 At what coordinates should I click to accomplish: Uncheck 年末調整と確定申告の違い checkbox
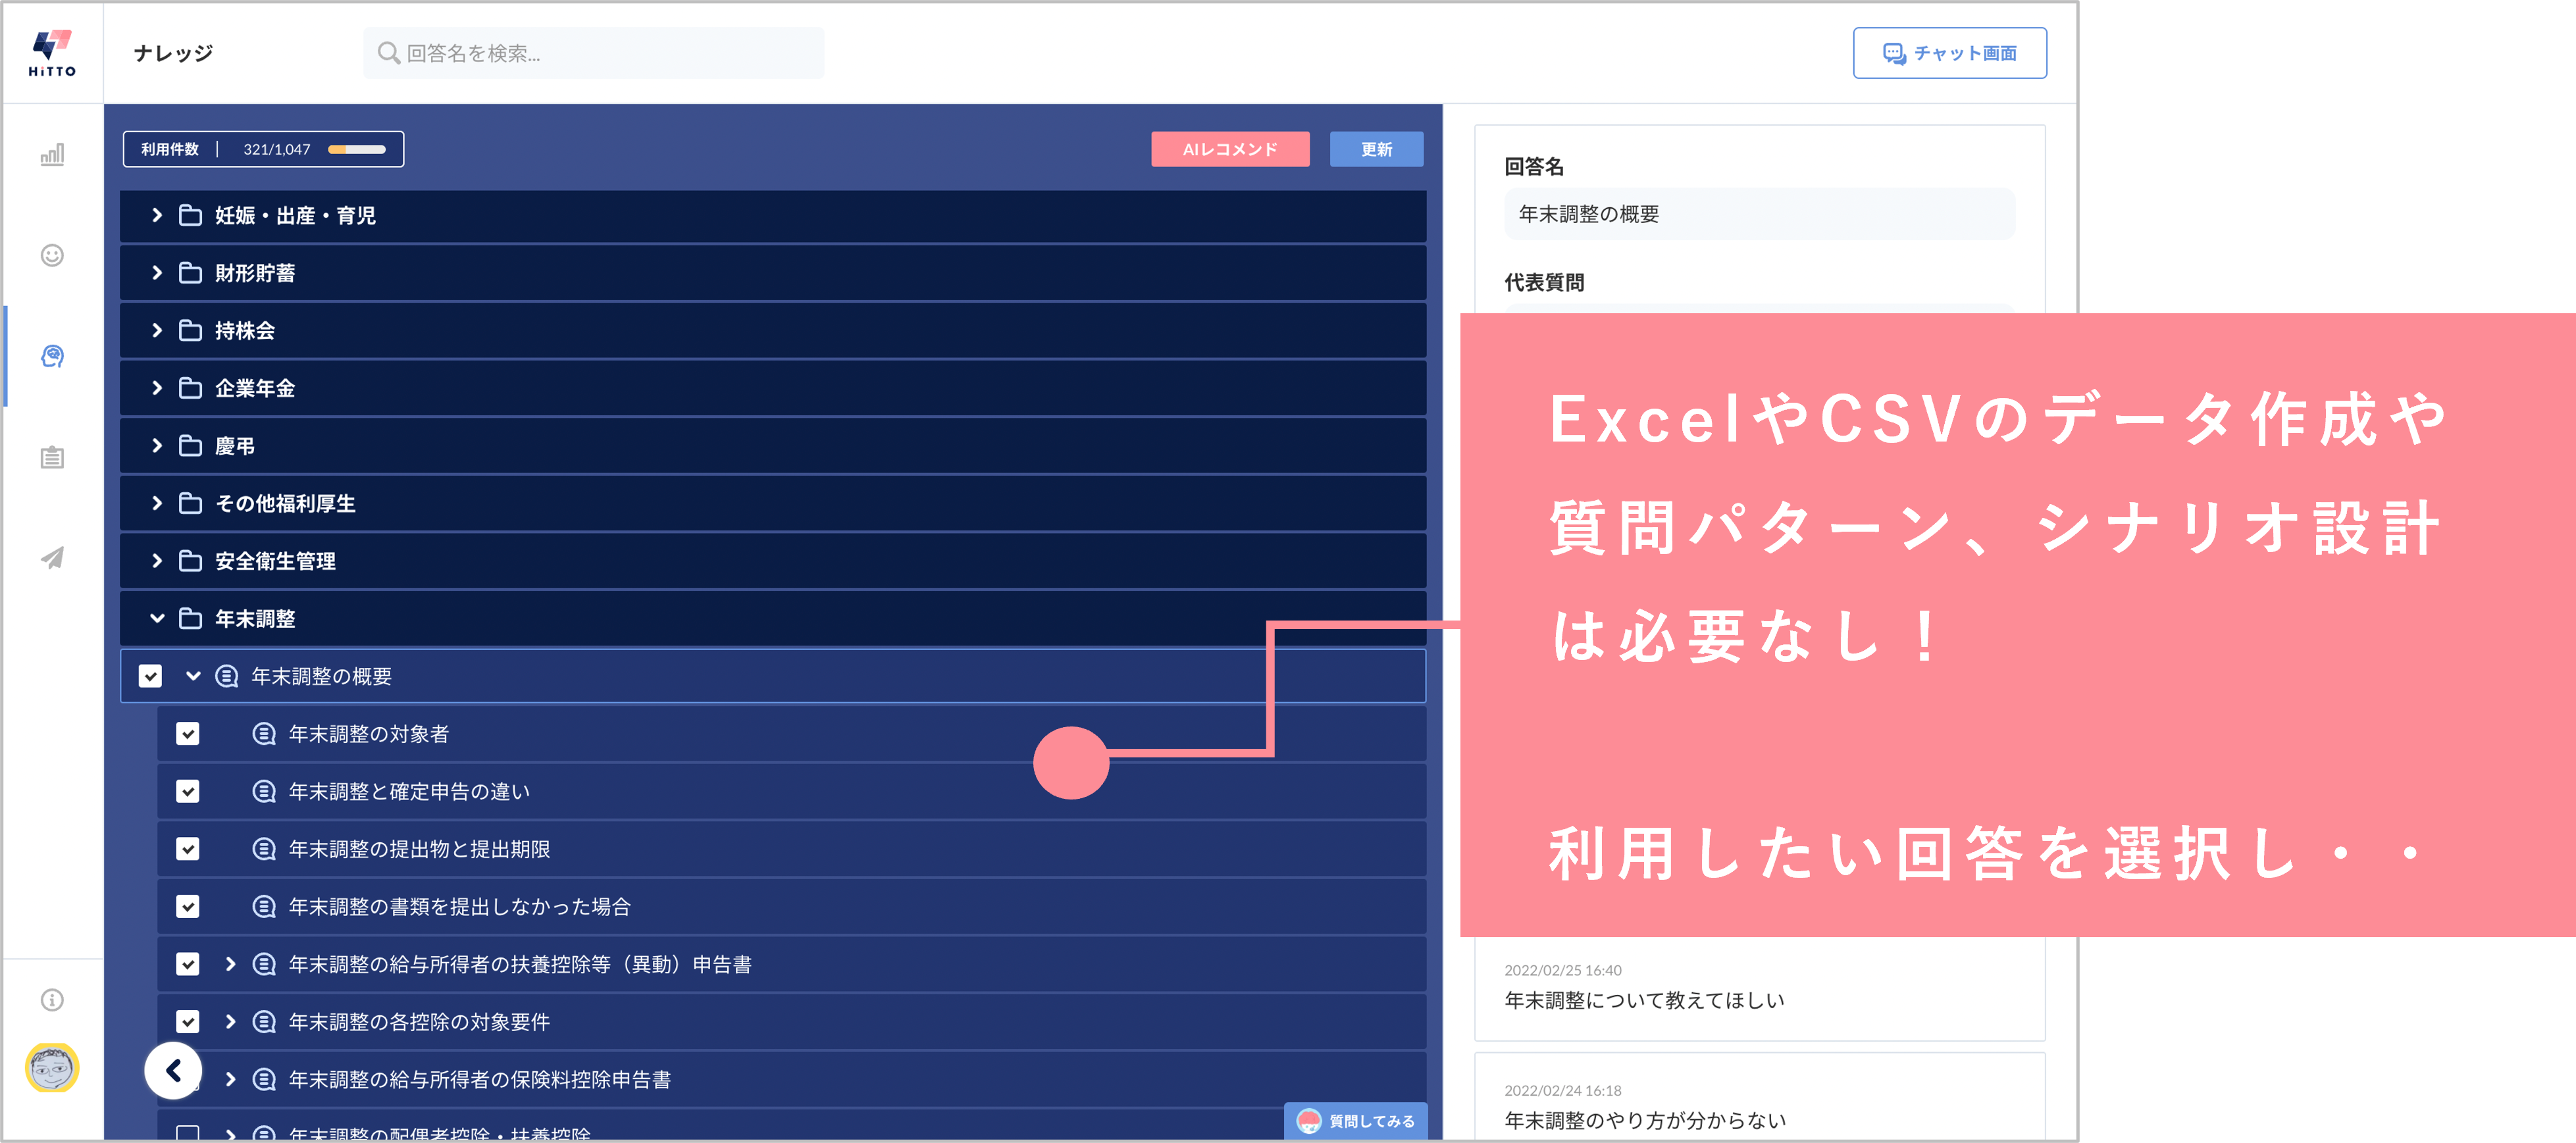[x=188, y=791]
